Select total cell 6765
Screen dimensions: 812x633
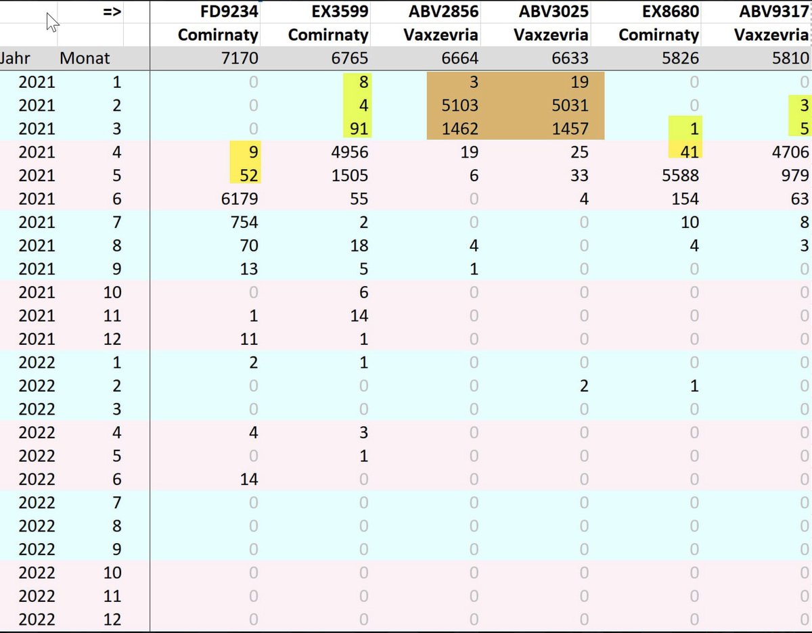point(350,59)
